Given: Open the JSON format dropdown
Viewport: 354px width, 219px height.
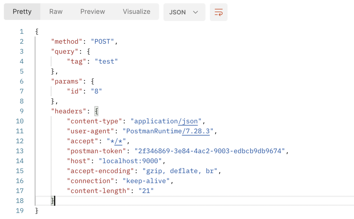Looking at the screenshot, I should tap(184, 11).
